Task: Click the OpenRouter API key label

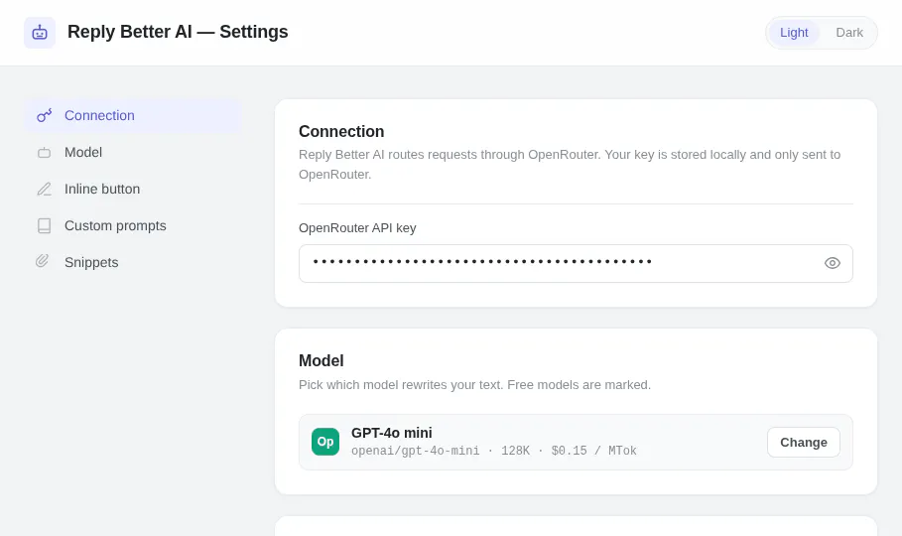Action: (x=357, y=228)
